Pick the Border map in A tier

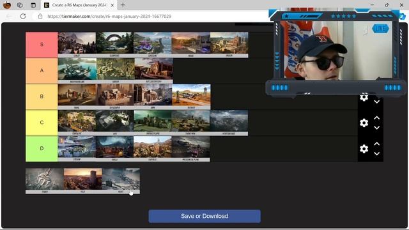coord(116,71)
